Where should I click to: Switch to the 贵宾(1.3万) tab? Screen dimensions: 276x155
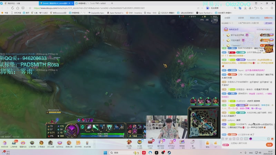[x=255, y=18]
